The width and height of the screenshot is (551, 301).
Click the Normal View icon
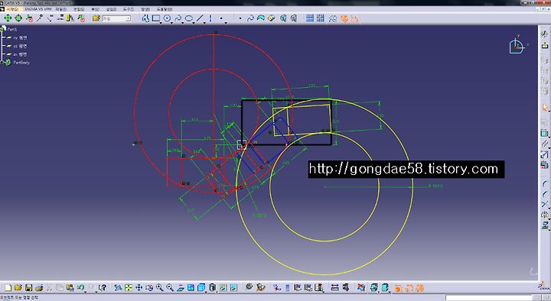(x=181, y=288)
